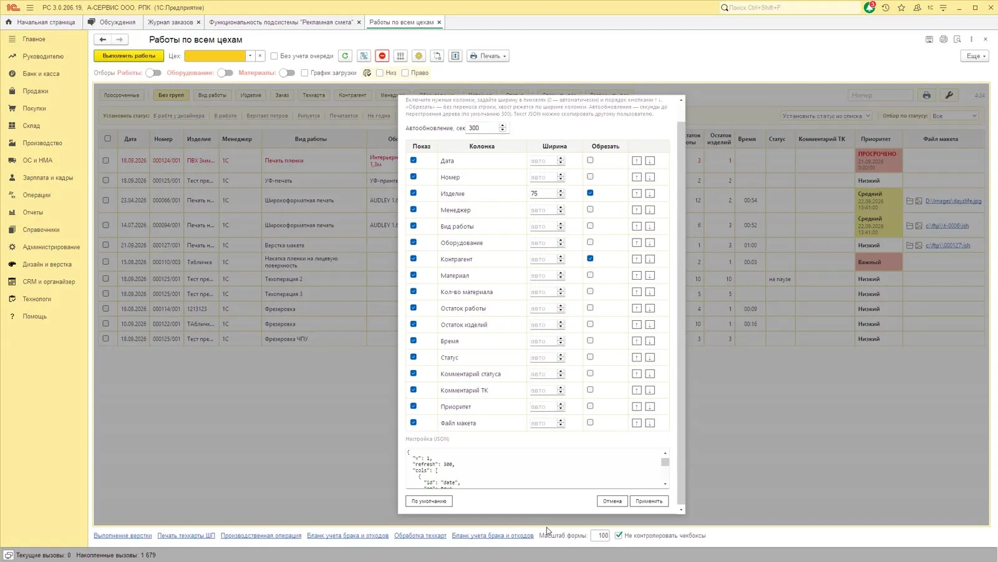
Task: Go to the Начальная страница tab
Action: tap(41, 22)
